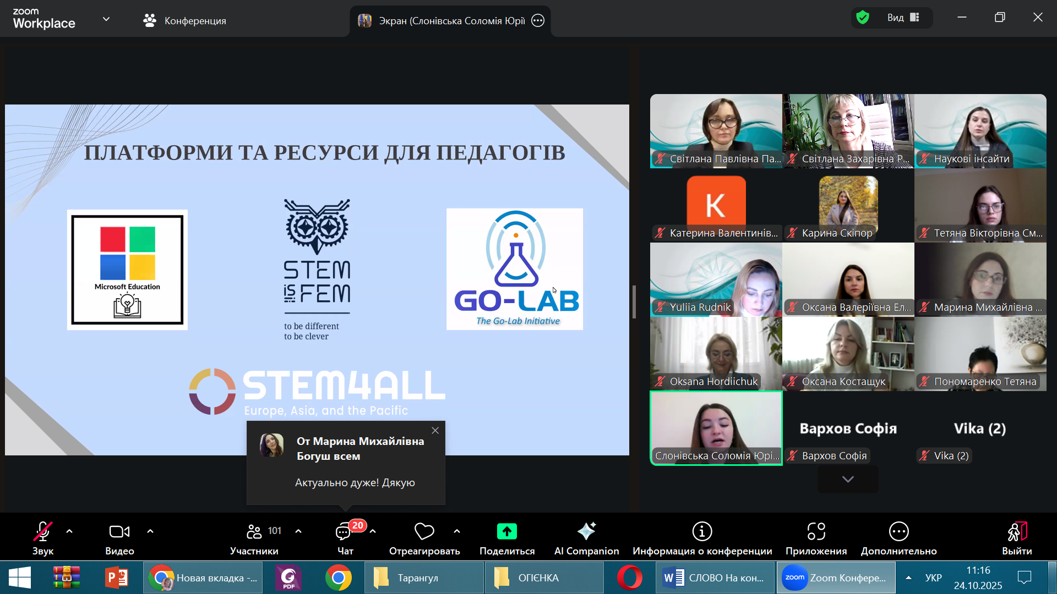Switch to Word document СЛОВО На кон...
Screen dimensions: 1057x594
[x=715, y=577]
